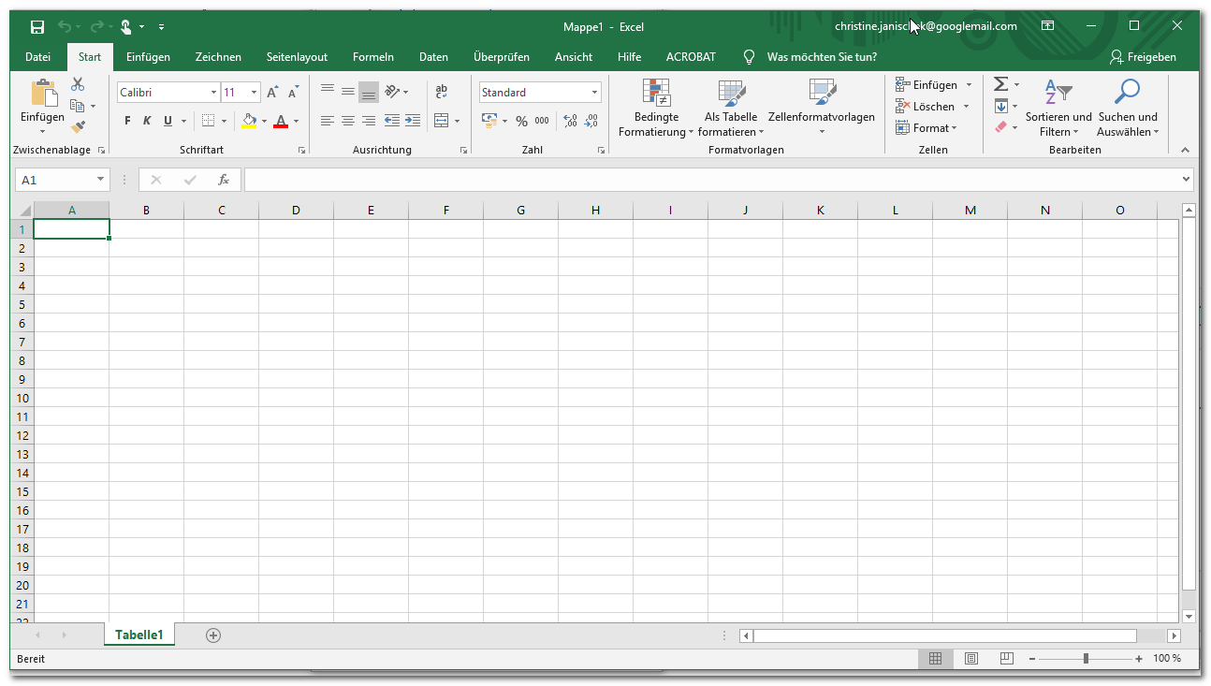Align text left
This screenshot has height=686, width=1211.
coord(328,121)
